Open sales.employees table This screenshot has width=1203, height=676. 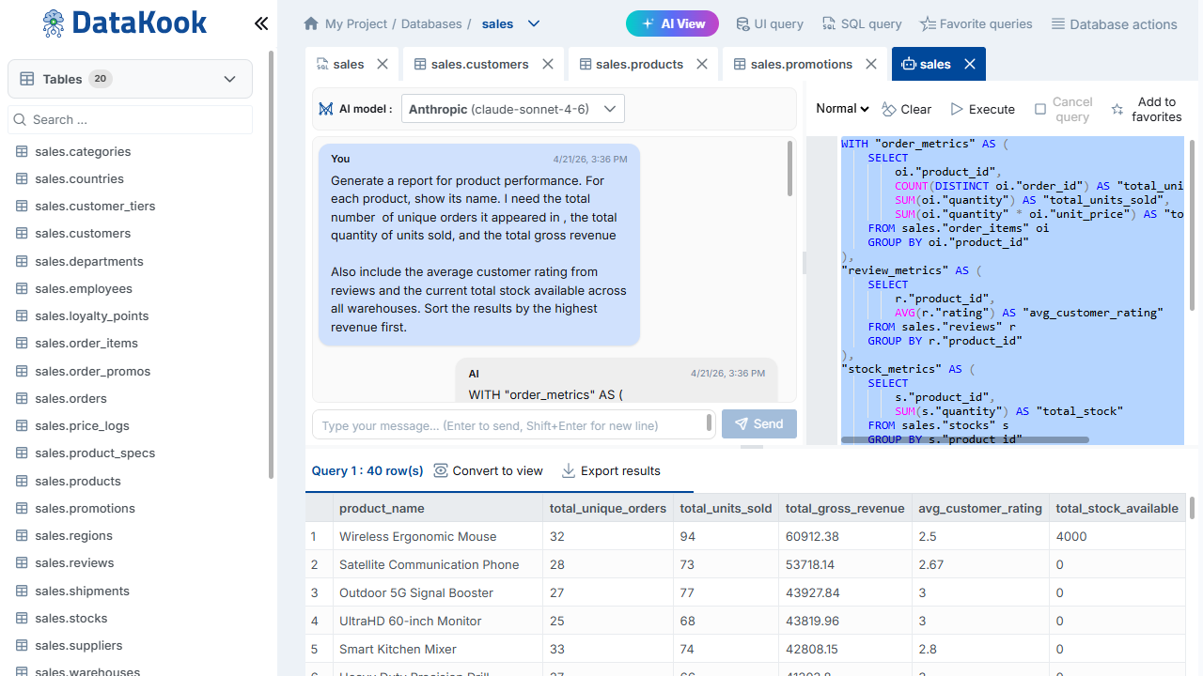coord(84,288)
